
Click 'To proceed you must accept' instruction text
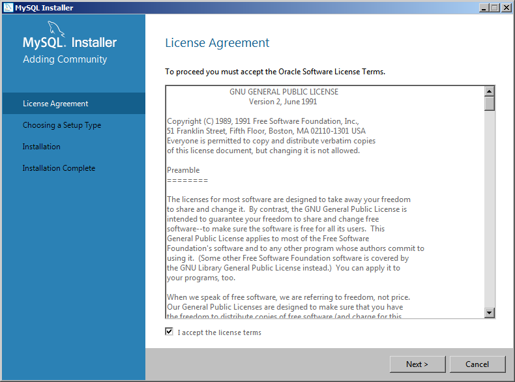click(x=275, y=72)
